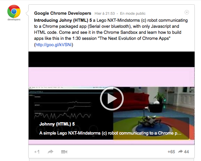Share the post with the arrow icon
The image size is (201, 161).
(x=51, y=152)
